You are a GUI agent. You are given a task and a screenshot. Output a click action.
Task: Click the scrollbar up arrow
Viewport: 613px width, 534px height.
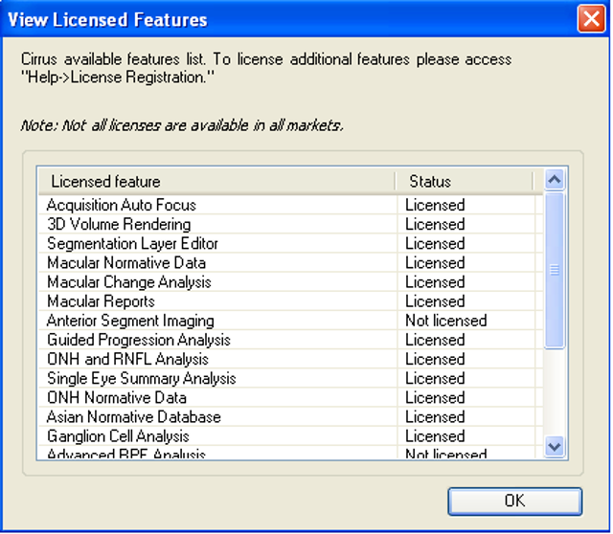tap(555, 180)
